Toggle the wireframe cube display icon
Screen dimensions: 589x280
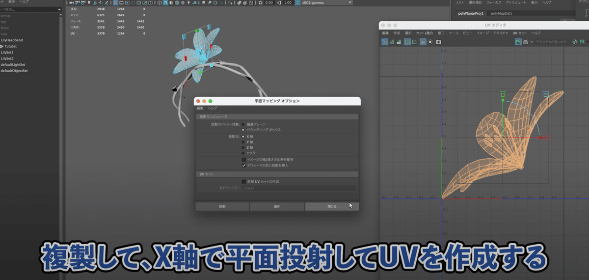pyautogui.click(x=160, y=2)
